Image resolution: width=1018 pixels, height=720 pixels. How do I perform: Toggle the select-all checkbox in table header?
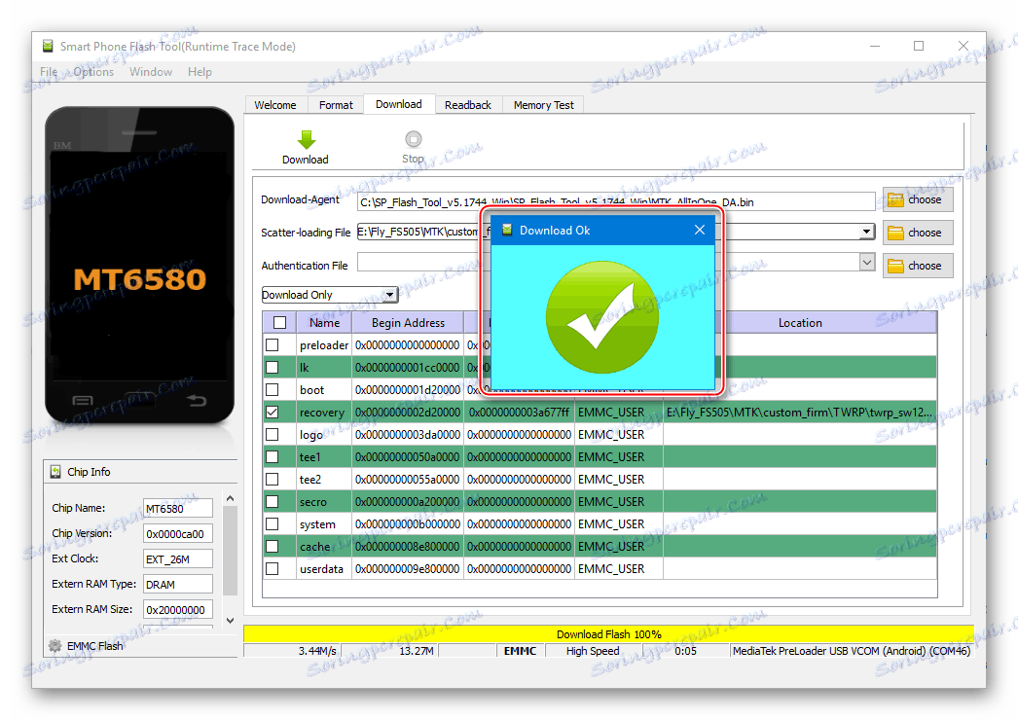coord(280,323)
